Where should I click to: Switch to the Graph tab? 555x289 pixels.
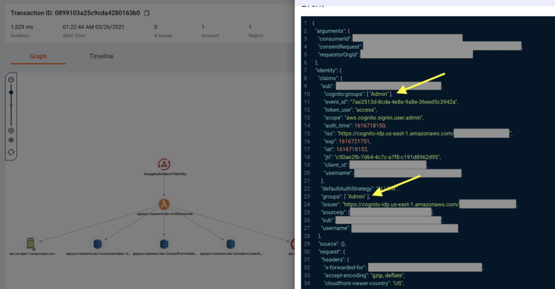(38, 56)
